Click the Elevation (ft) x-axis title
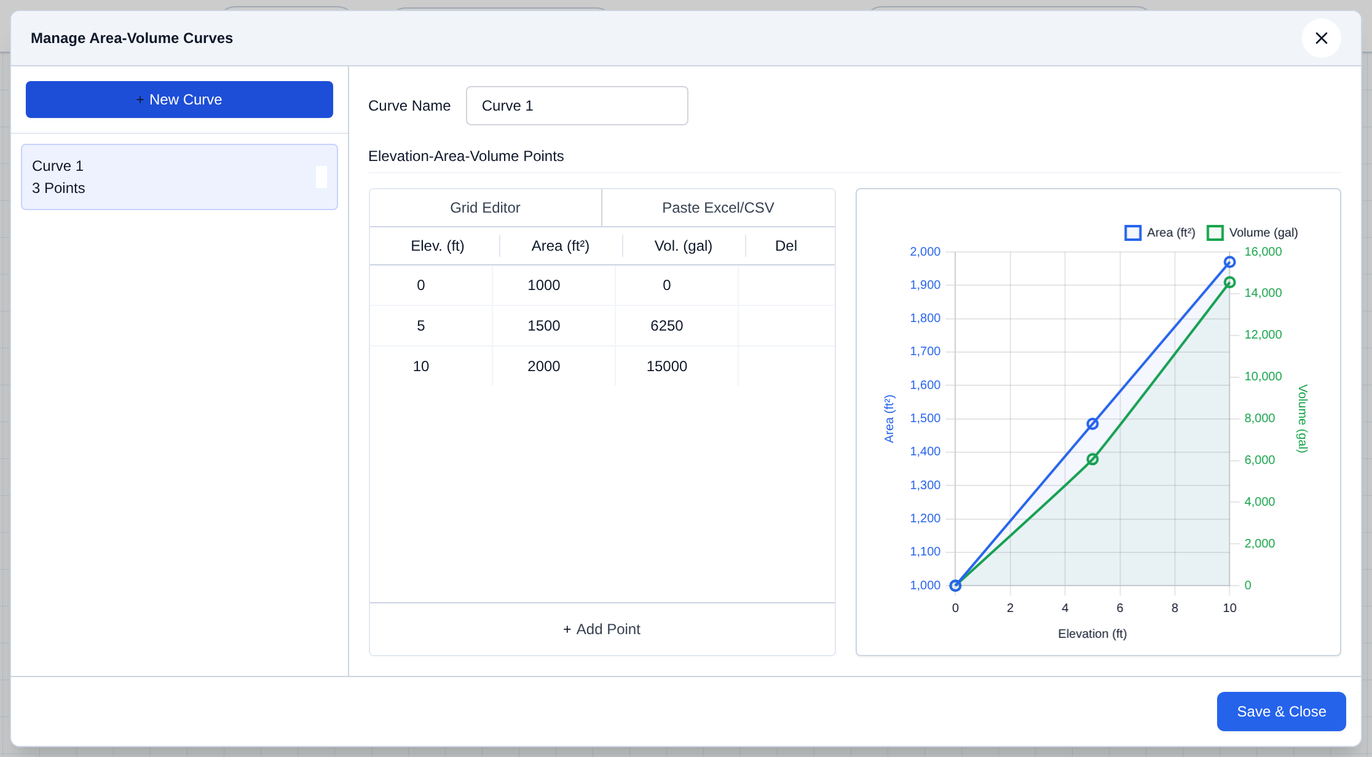 point(1092,633)
